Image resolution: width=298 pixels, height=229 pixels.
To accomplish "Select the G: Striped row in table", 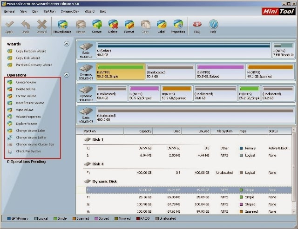I will pos(189,204).
